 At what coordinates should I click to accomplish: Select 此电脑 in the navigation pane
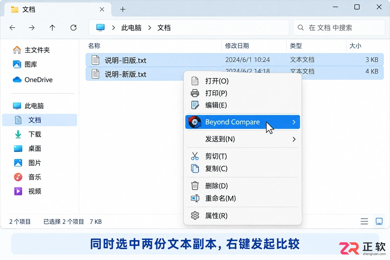click(x=28, y=106)
